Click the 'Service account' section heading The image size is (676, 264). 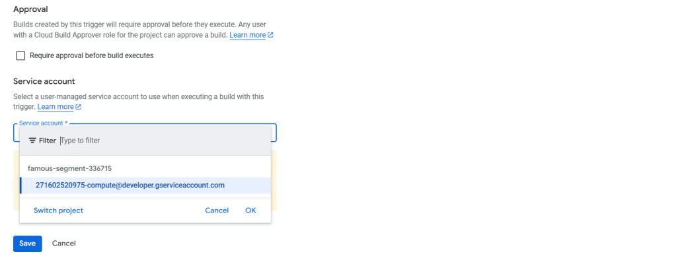44,81
